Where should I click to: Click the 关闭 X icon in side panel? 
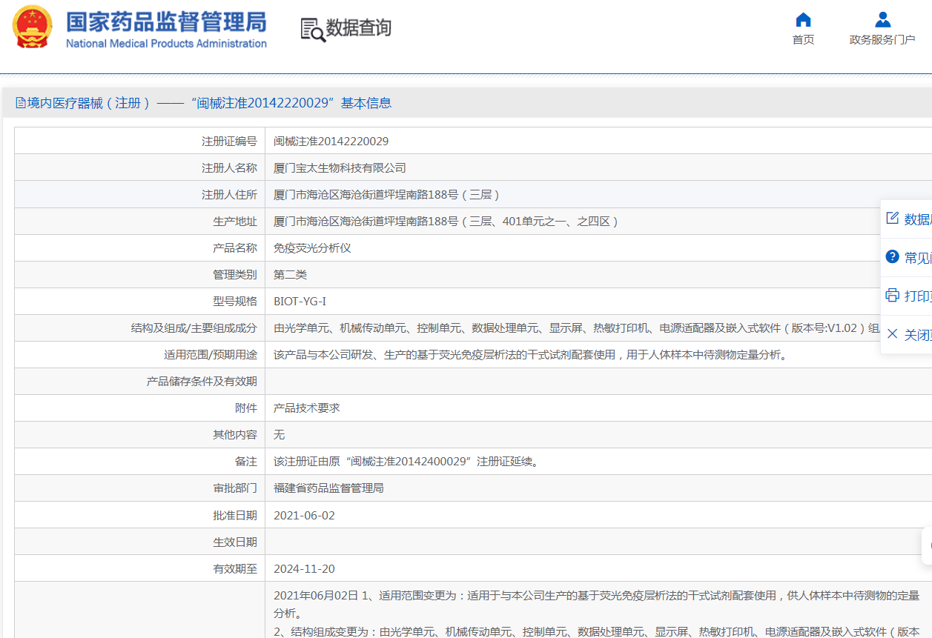point(893,333)
